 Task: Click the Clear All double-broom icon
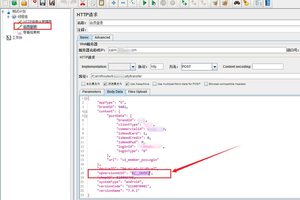pos(225,3)
